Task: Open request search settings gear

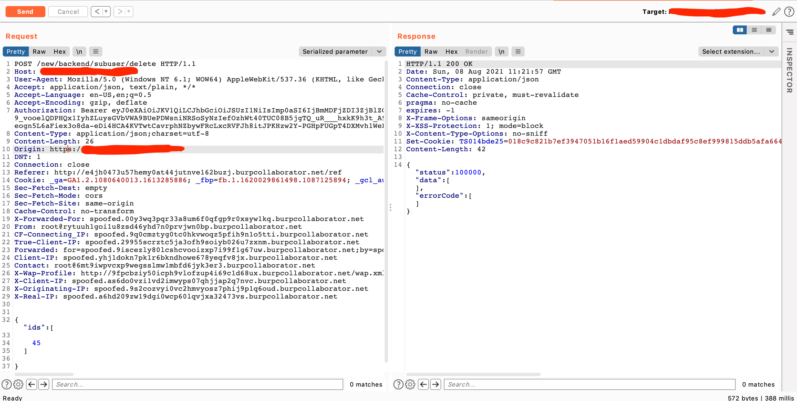Action: tap(18, 384)
